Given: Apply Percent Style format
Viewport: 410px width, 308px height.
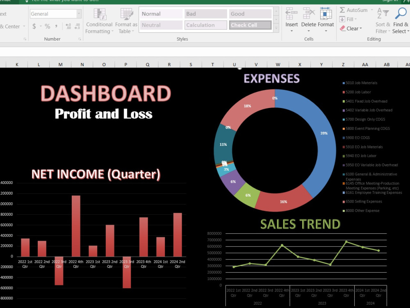Looking at the screenshot, I should coord(47,26).
